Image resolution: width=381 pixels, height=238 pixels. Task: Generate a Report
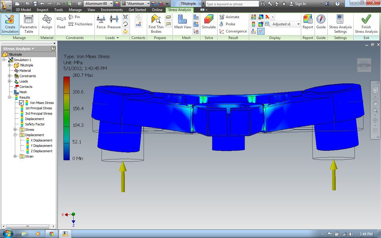(x=307, y=24)
